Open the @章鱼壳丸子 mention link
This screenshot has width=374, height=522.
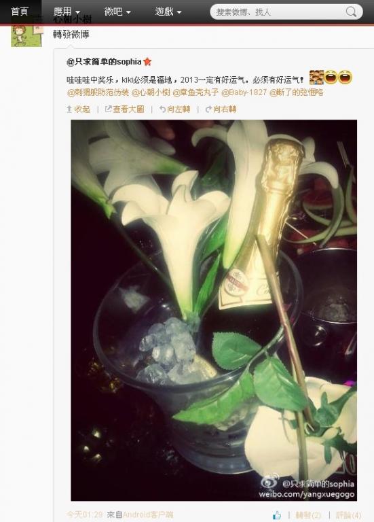(195, 92)
